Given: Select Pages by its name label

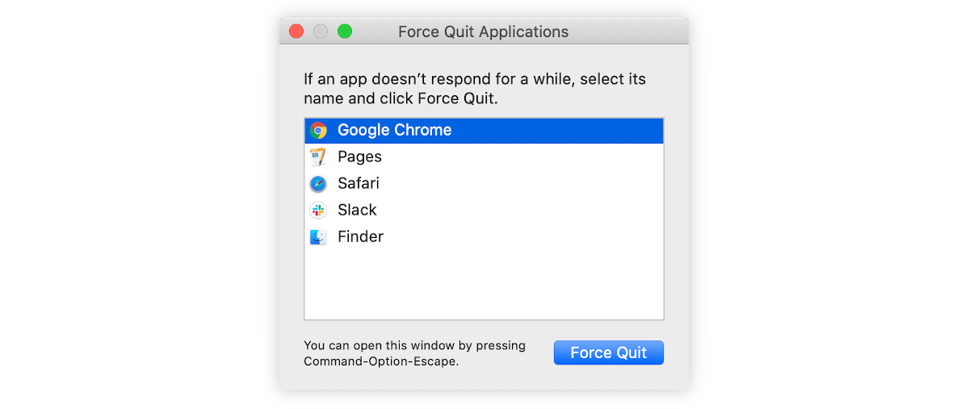Looking at the screenshot, I should (x=359, y=157).
